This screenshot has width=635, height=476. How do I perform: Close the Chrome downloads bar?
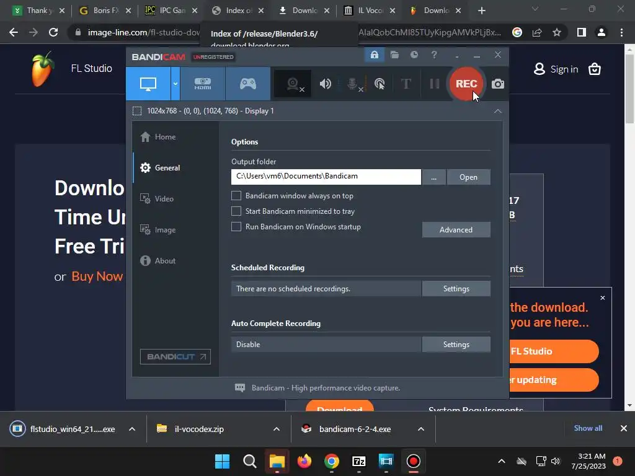(624, 428)
